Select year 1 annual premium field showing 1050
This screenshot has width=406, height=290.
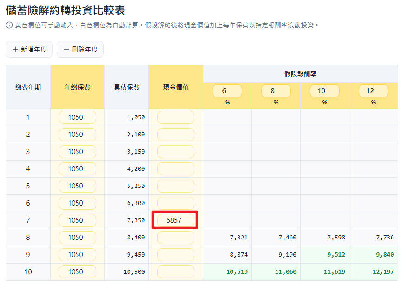[x=77, y=117]
